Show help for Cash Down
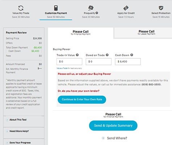This screenshot has height=145, width=172. pyautogui.click(x=132, y=55)
